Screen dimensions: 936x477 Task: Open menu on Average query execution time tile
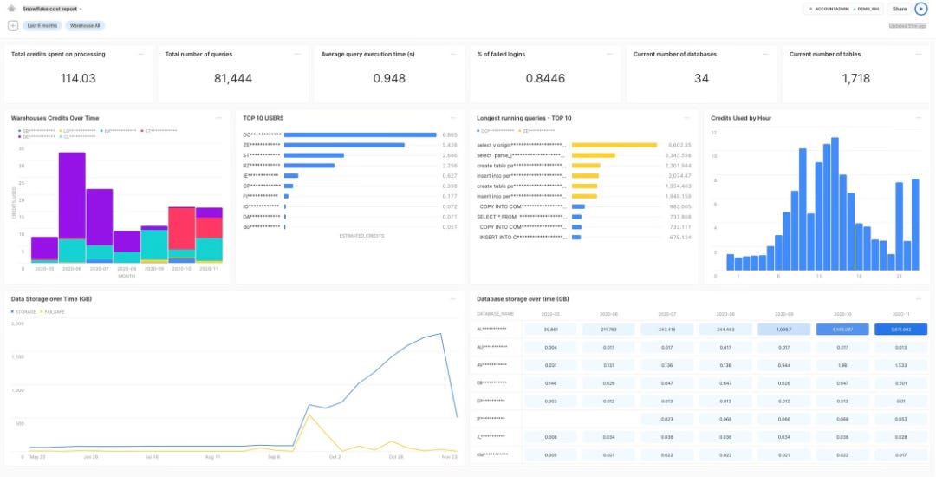[x=453, y=55]
